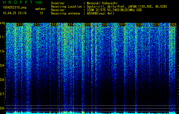
Task: Select the observer name Masayuki Kobayashi
Action: [102, 3]
